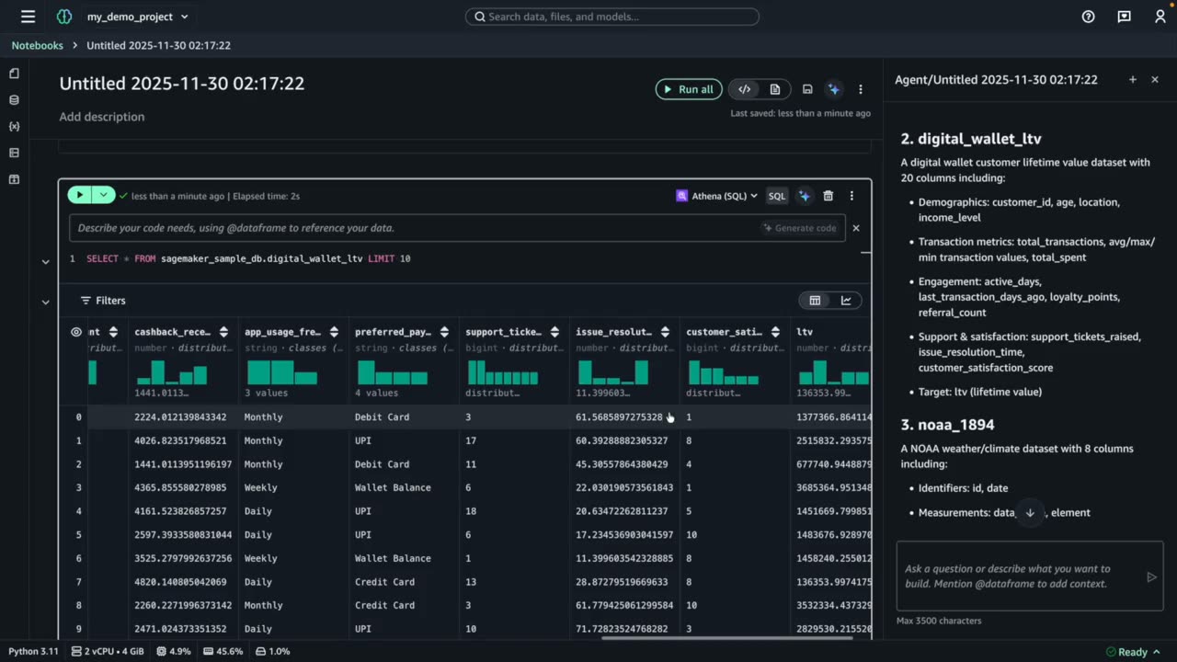Screen dimensions: 1177x662
Task: Open the run options dropdown arrow
Action: (x=104, y=195)
